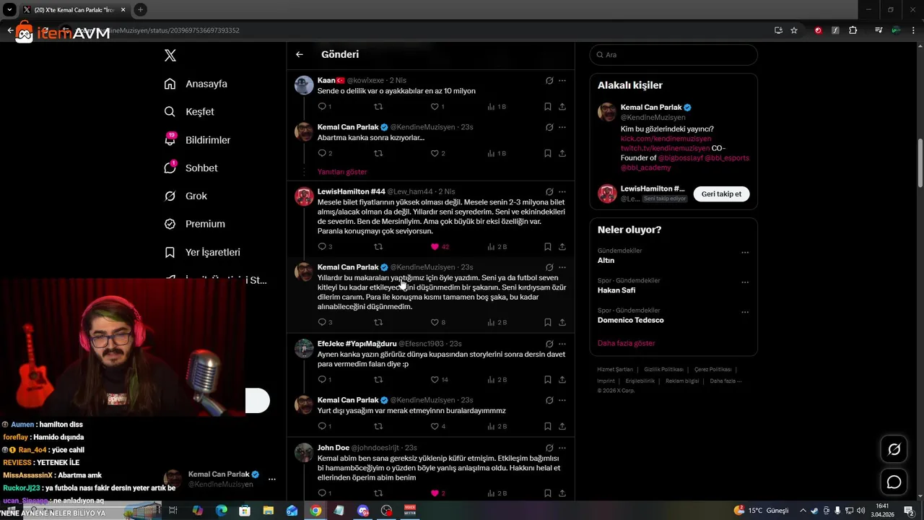924x520 pixels.
Task: Share the 'Yurt dışı yaşağım var' reply
Action: (562, 426)
